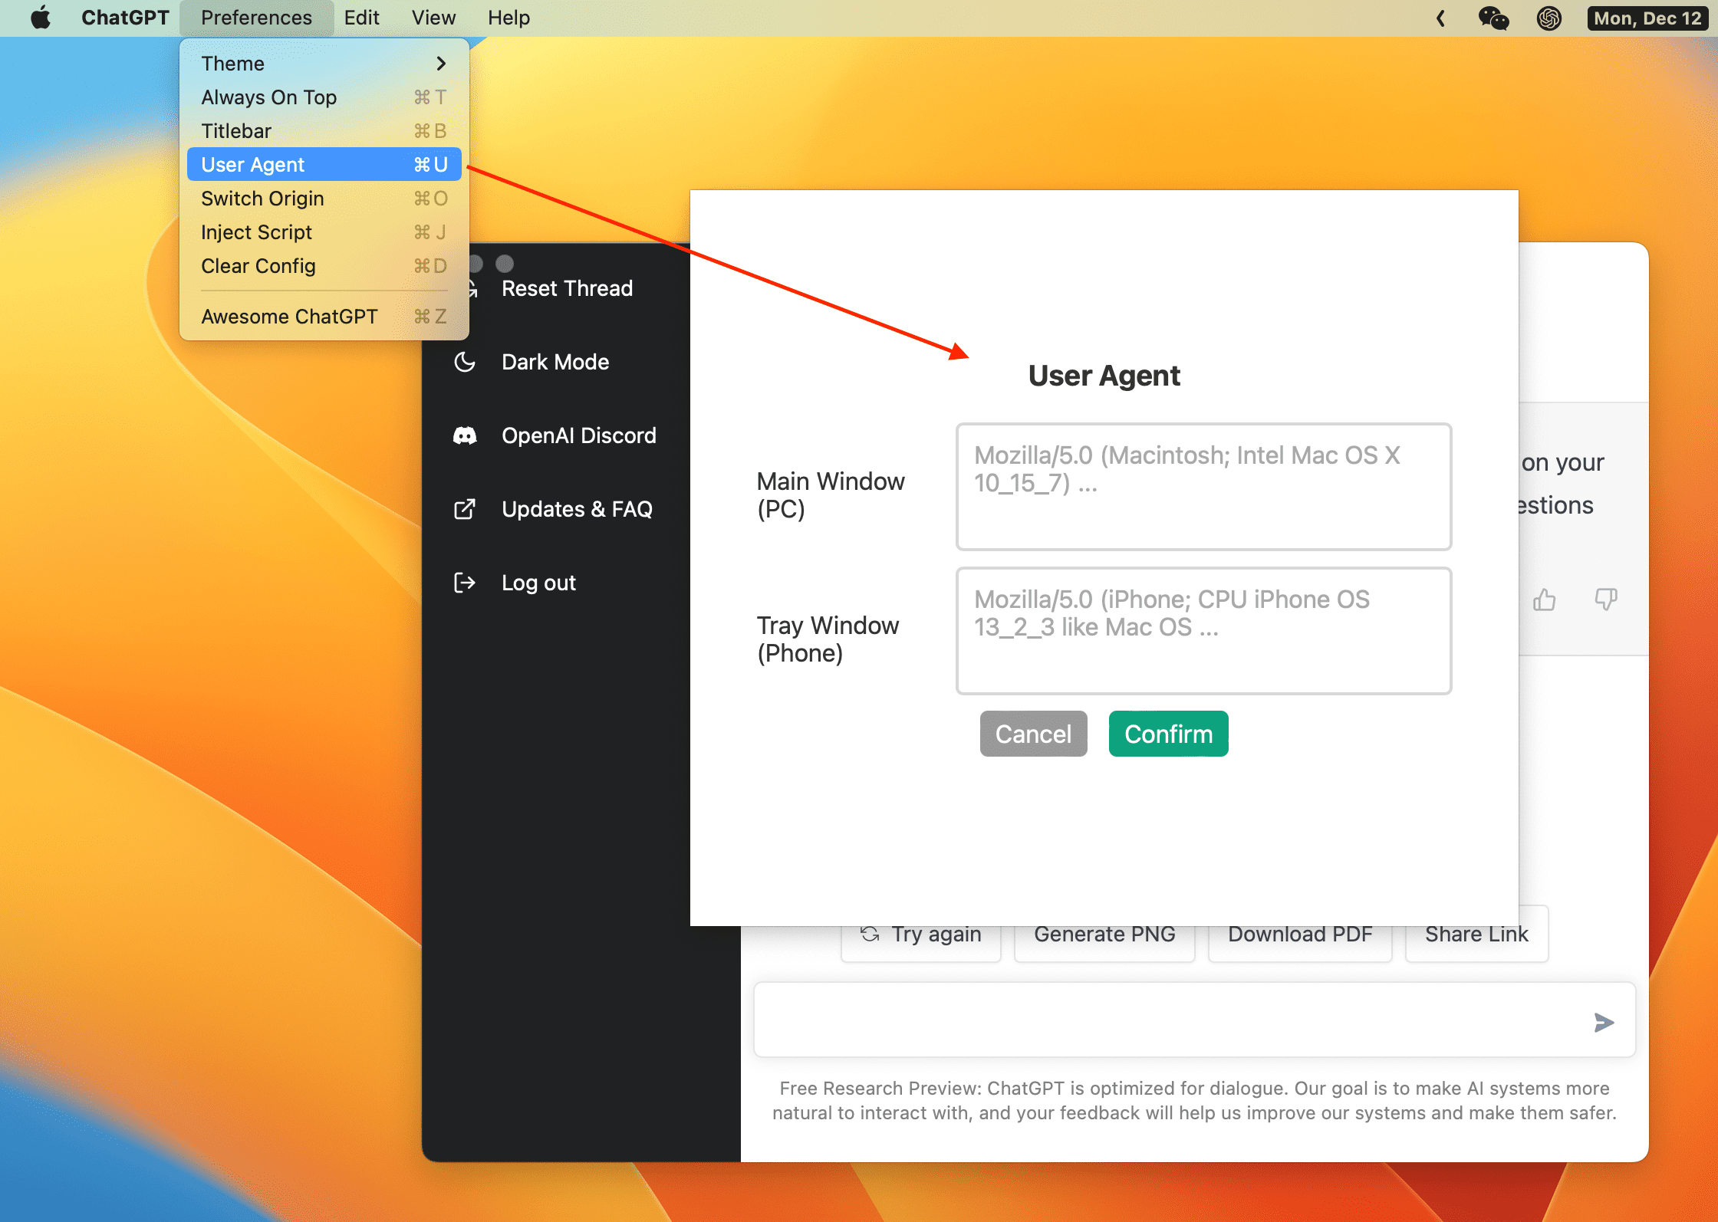Enable Always On Top
1718x1222 pixels.
(269, 97)
